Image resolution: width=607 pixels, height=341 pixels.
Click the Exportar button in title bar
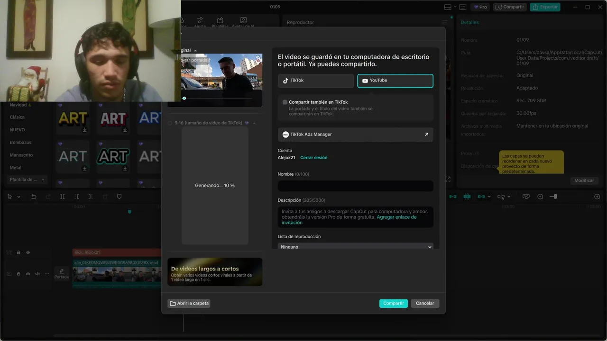545,7
